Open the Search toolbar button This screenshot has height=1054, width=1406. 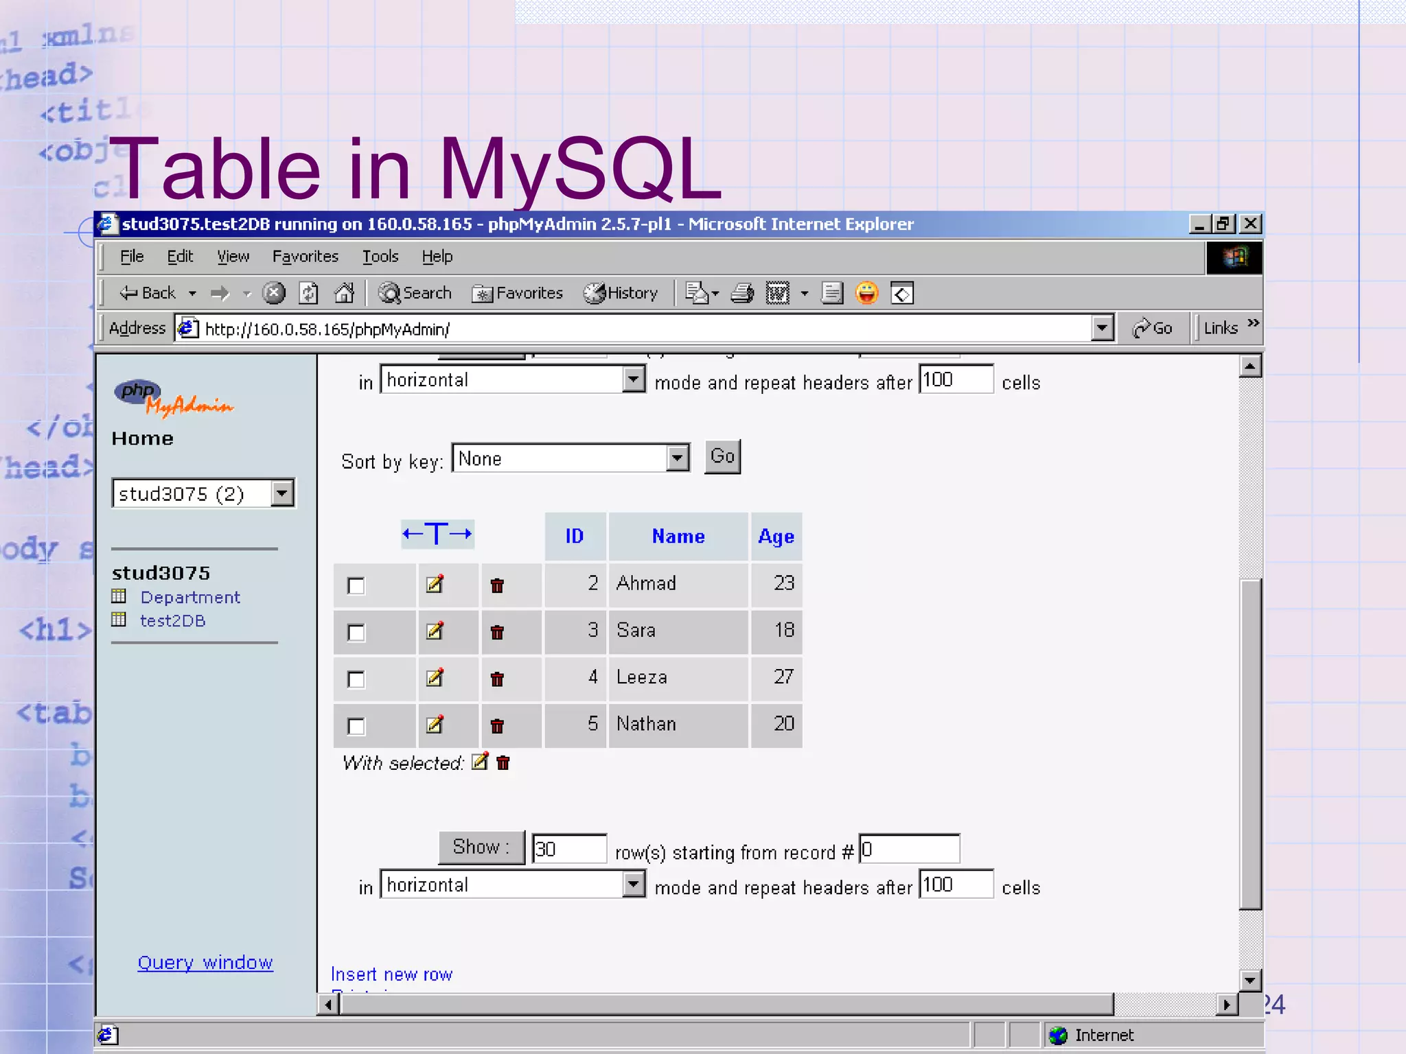point(415,294)
